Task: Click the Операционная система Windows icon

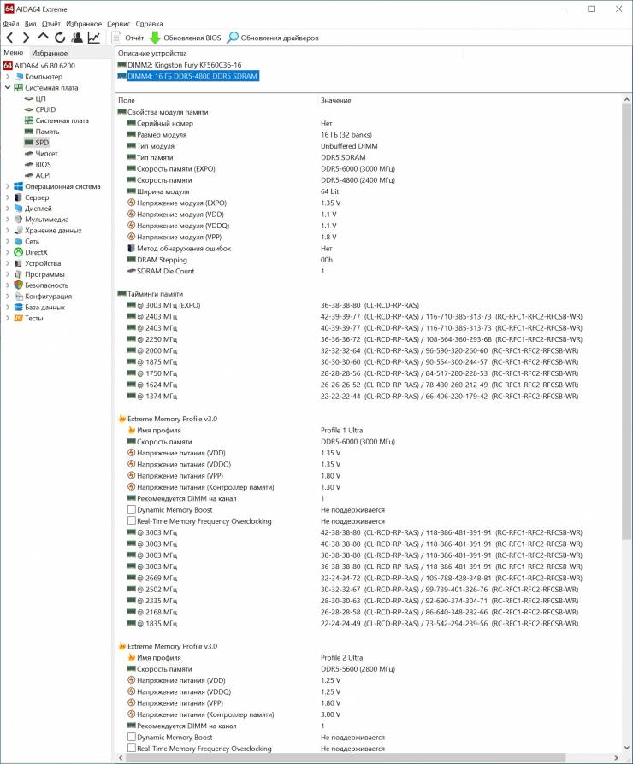Action: pos(19,186)
